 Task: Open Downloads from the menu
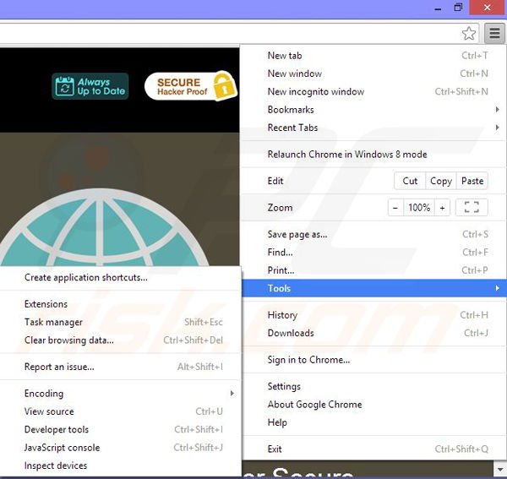click(374, 333)
